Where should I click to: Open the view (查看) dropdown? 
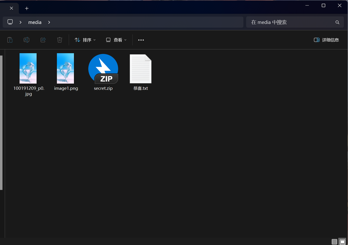[116, 40]
